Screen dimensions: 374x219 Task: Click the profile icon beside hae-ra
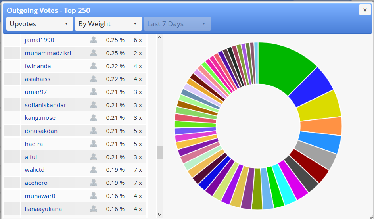[x=94, y=144]
